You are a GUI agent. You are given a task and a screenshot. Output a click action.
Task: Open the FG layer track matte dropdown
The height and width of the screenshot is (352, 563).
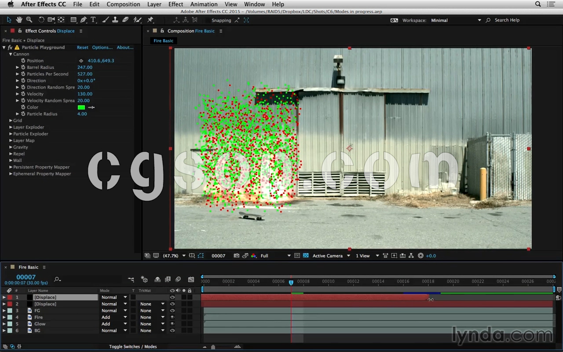tap(152, 311)
